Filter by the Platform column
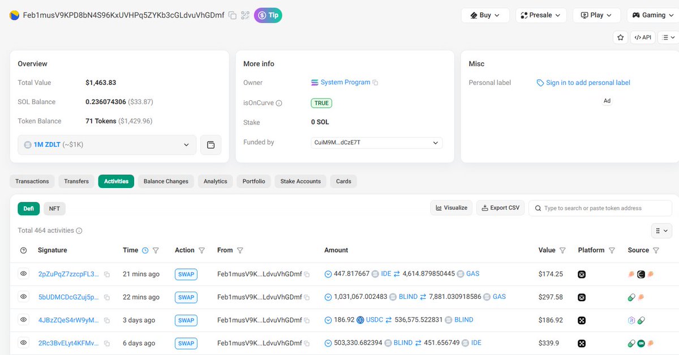This screenshot has height=355, width=679. tap(612, 250)
